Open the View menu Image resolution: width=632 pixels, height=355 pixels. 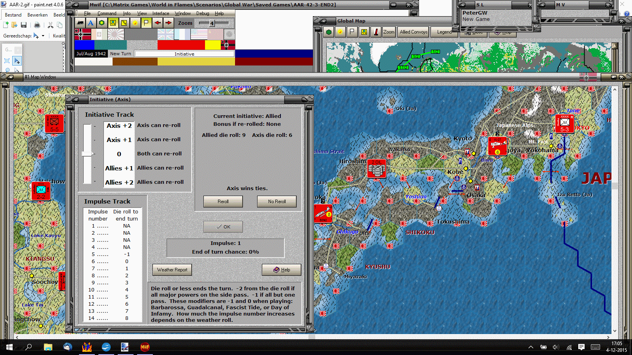point(142,13)
